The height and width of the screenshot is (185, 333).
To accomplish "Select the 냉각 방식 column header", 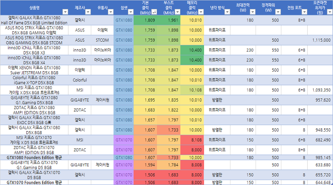I will point(217,7).
